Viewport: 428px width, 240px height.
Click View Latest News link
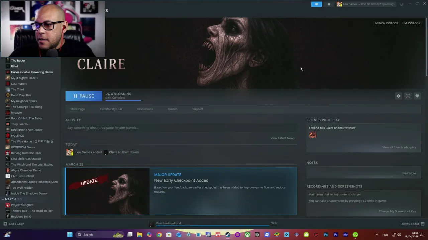point(283,138)
